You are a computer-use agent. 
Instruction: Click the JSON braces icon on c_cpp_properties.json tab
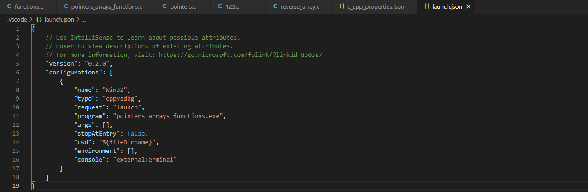click(342, 7)
